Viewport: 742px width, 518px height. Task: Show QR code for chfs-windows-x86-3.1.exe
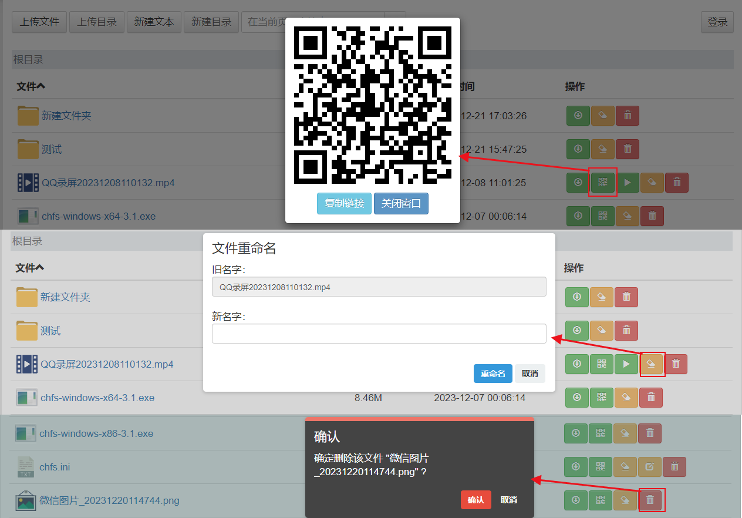(600, 433)
